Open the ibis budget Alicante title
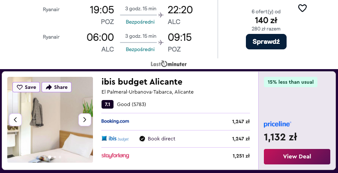This screenshot has height=173, width=338. [x=142, y=82]
